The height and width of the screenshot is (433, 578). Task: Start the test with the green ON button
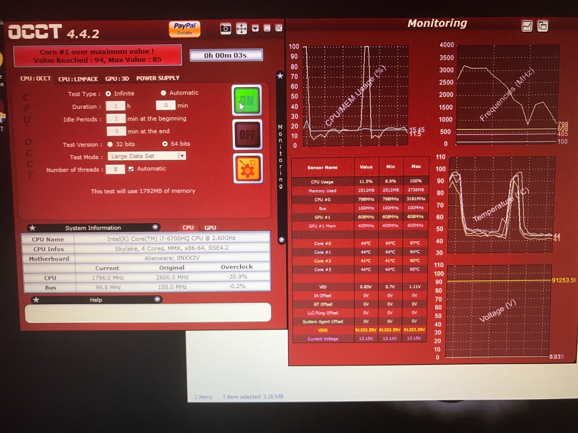(247, 100)
